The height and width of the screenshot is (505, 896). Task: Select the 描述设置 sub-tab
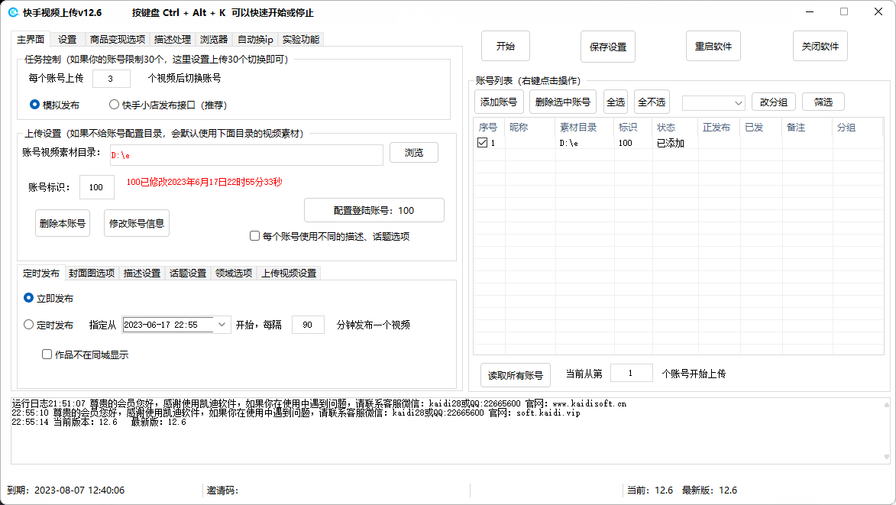(x=142, y=273)
